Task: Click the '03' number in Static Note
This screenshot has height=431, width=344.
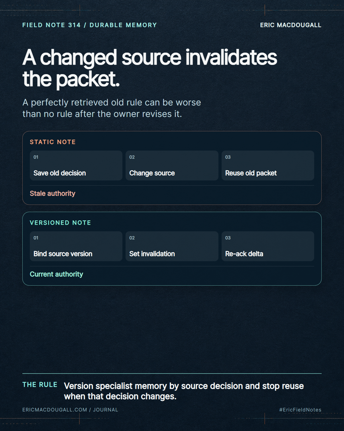Action: tap(228, 157)
